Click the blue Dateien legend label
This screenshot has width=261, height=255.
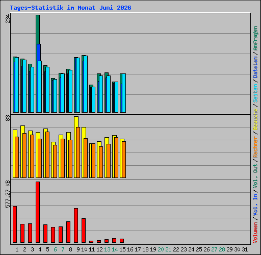[x=255, y=67]
